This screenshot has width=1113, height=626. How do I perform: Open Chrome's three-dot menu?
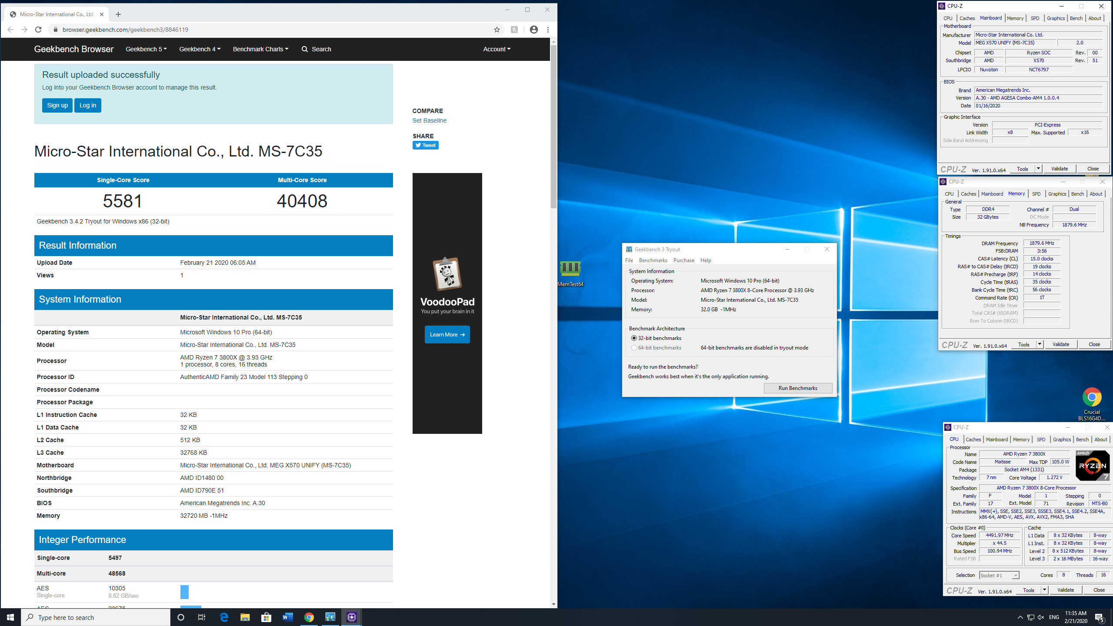[x=548, y=30]
